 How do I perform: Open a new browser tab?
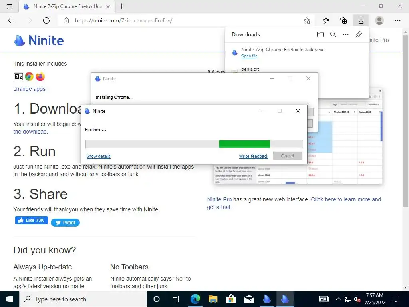[x=121, y=6]
